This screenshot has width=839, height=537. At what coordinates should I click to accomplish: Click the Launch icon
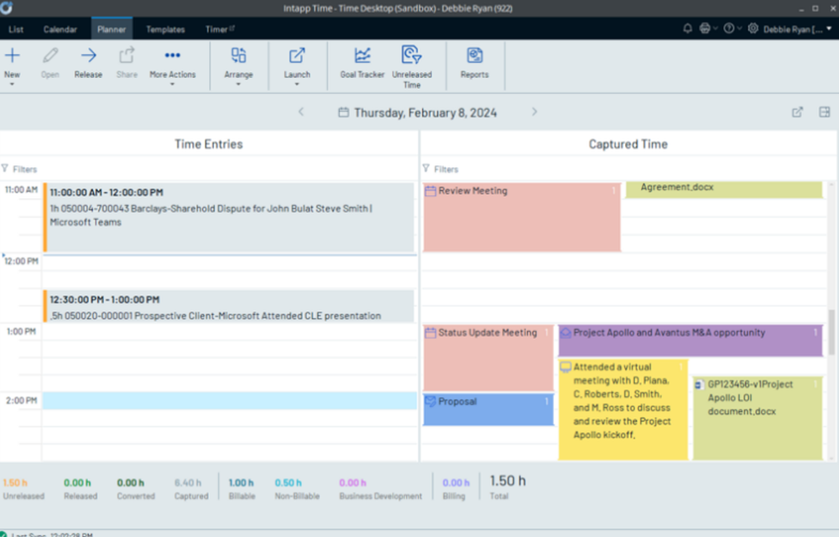297,55
